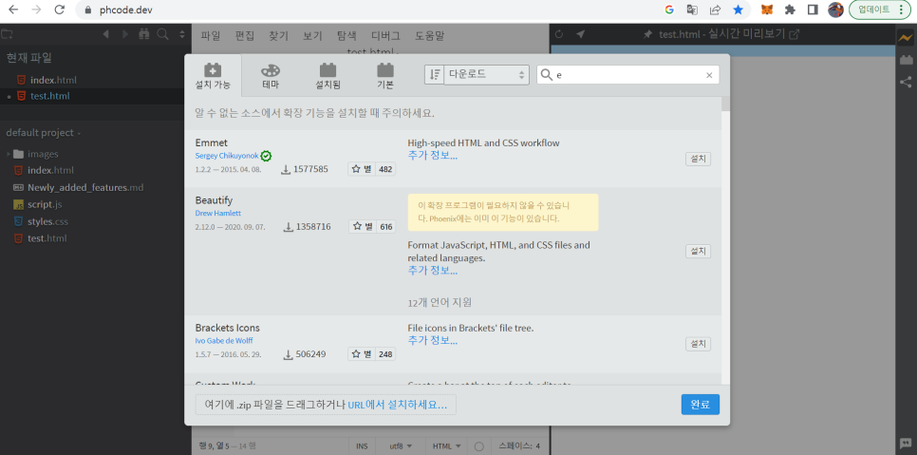Open the preview in new window popout icon
This screenshot has height=455, width=917.
[795, 34]
